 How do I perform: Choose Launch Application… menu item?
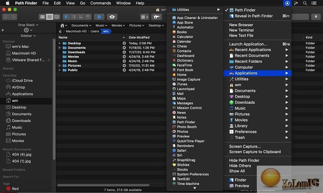[x=257, y=44]
